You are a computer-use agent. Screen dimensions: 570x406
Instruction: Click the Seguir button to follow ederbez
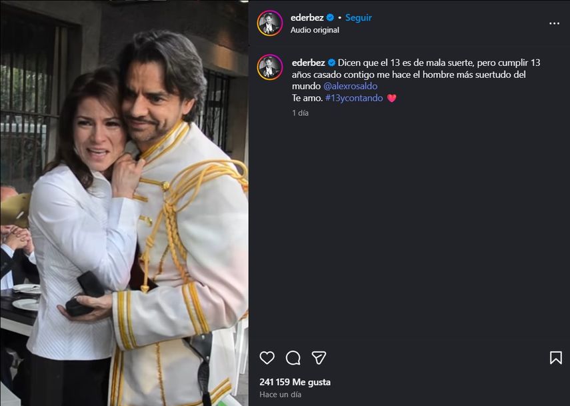coord(358,17)
